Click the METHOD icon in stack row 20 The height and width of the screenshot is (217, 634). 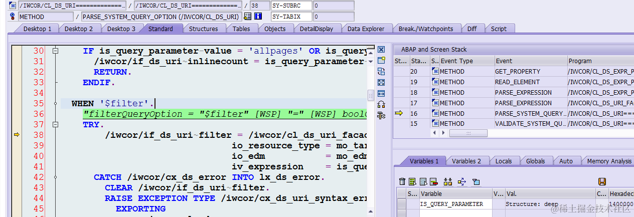(435, 71)
